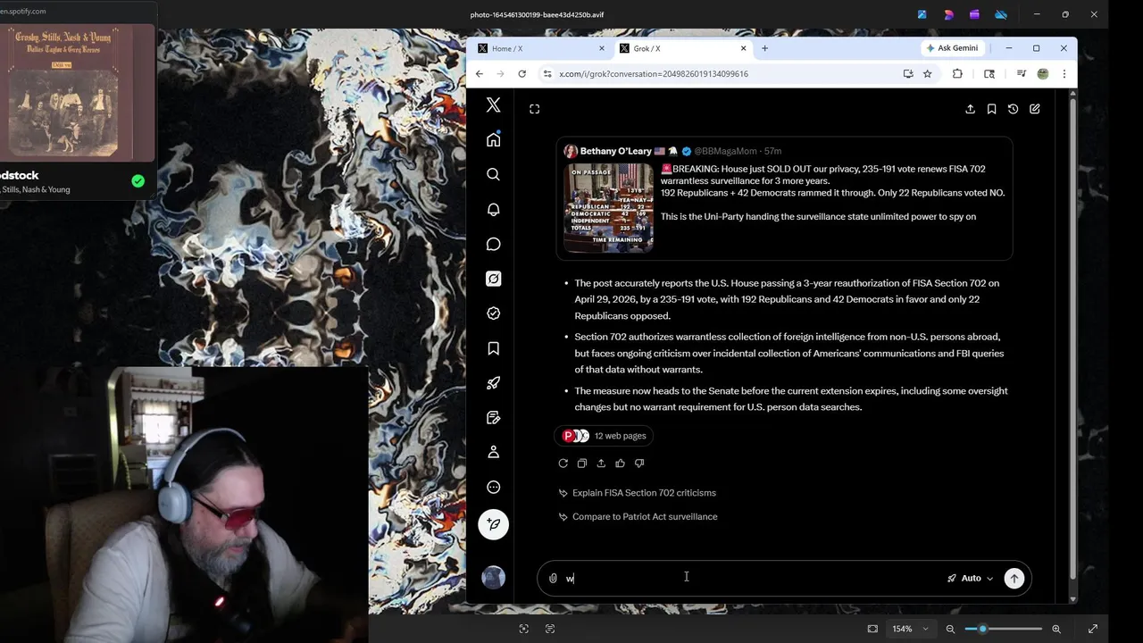Open Profile person icon in sidebar
The image size is (1143, 643).
493,453
